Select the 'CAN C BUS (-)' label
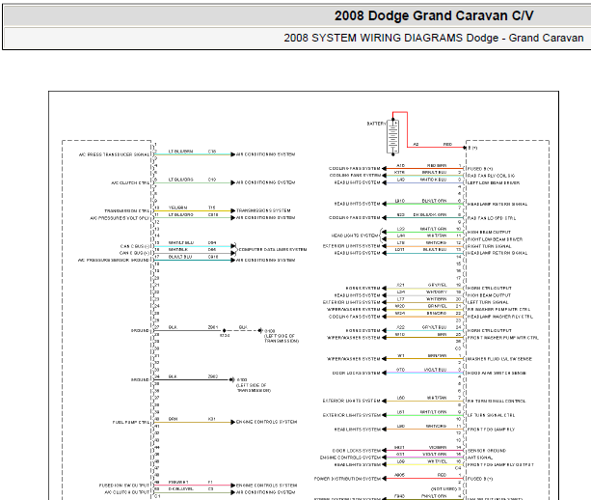 (x=135, y=246)
